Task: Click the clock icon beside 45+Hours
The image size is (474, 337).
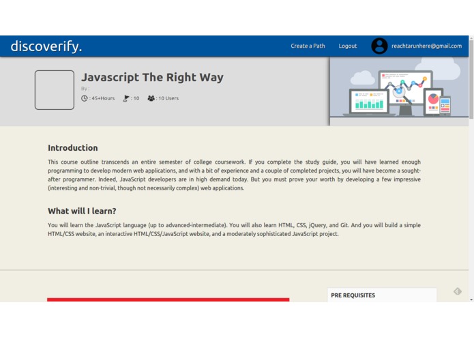Action: point(85,98)
